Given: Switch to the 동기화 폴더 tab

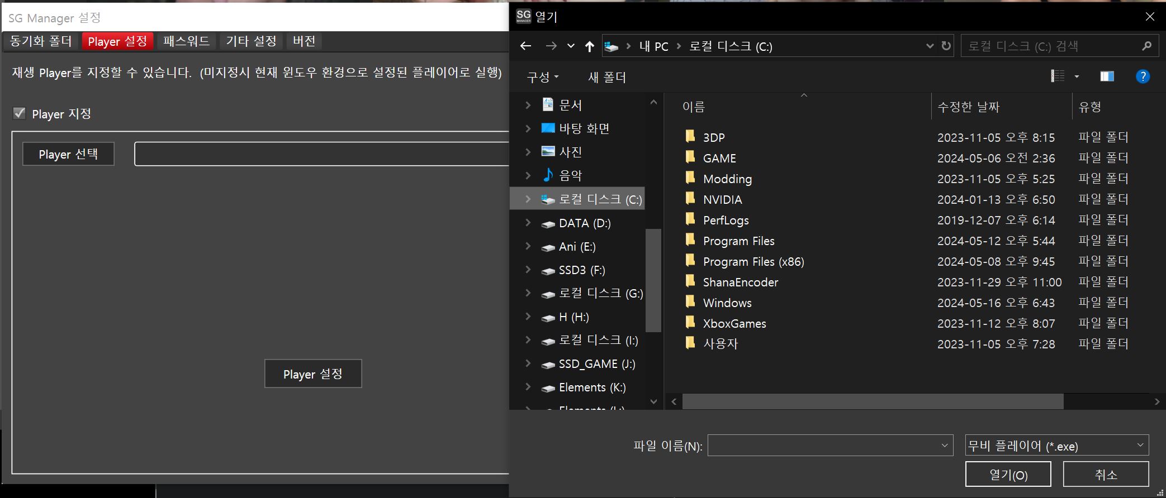Looking at the screenshot, I should point(41,41).
